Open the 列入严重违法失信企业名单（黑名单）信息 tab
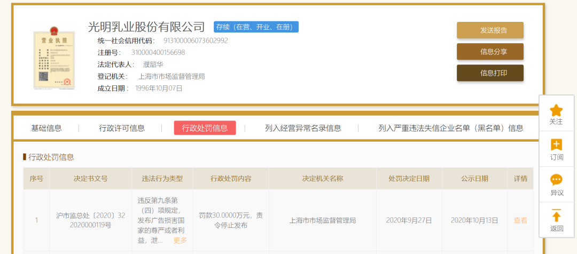 point(451,128)
